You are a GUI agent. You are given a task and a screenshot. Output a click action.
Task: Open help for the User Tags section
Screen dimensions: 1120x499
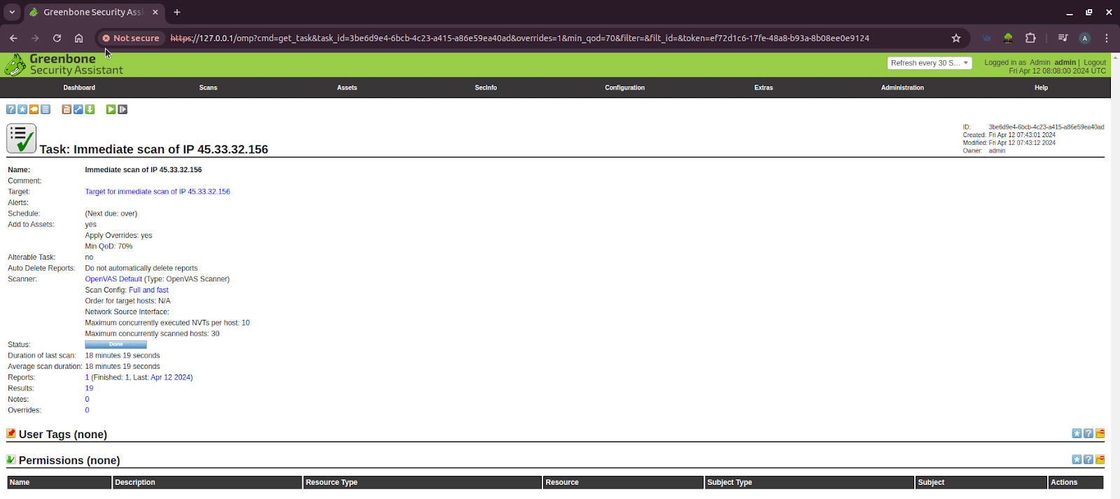[1088, 433]
